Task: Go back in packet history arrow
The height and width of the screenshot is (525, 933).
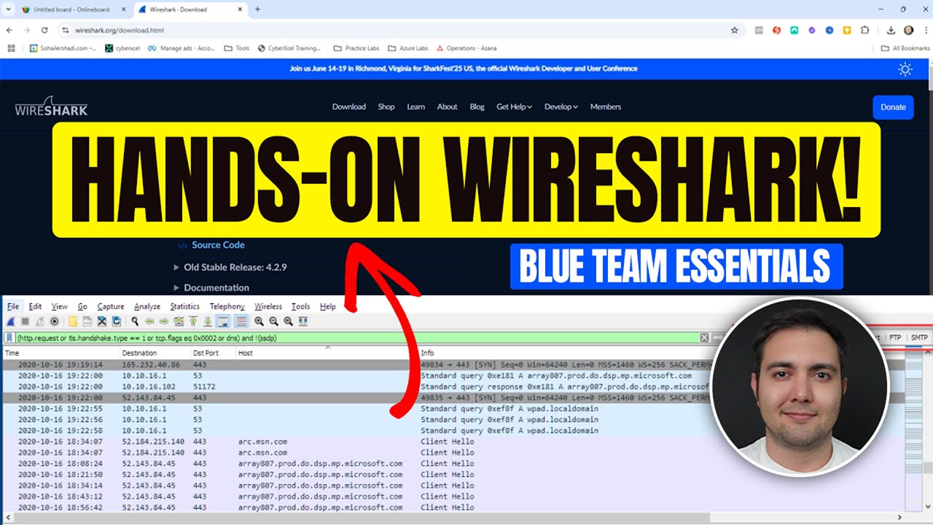Action: pos(149,322)
